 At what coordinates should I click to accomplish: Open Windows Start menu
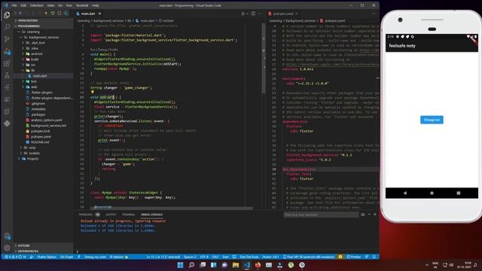click(x=181, y=265)
